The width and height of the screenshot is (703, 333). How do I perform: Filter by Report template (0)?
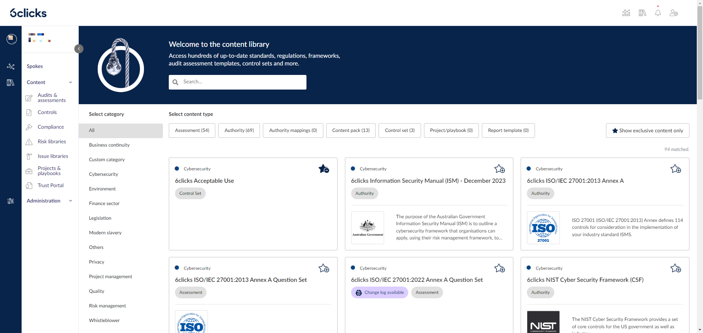[508, 130]
